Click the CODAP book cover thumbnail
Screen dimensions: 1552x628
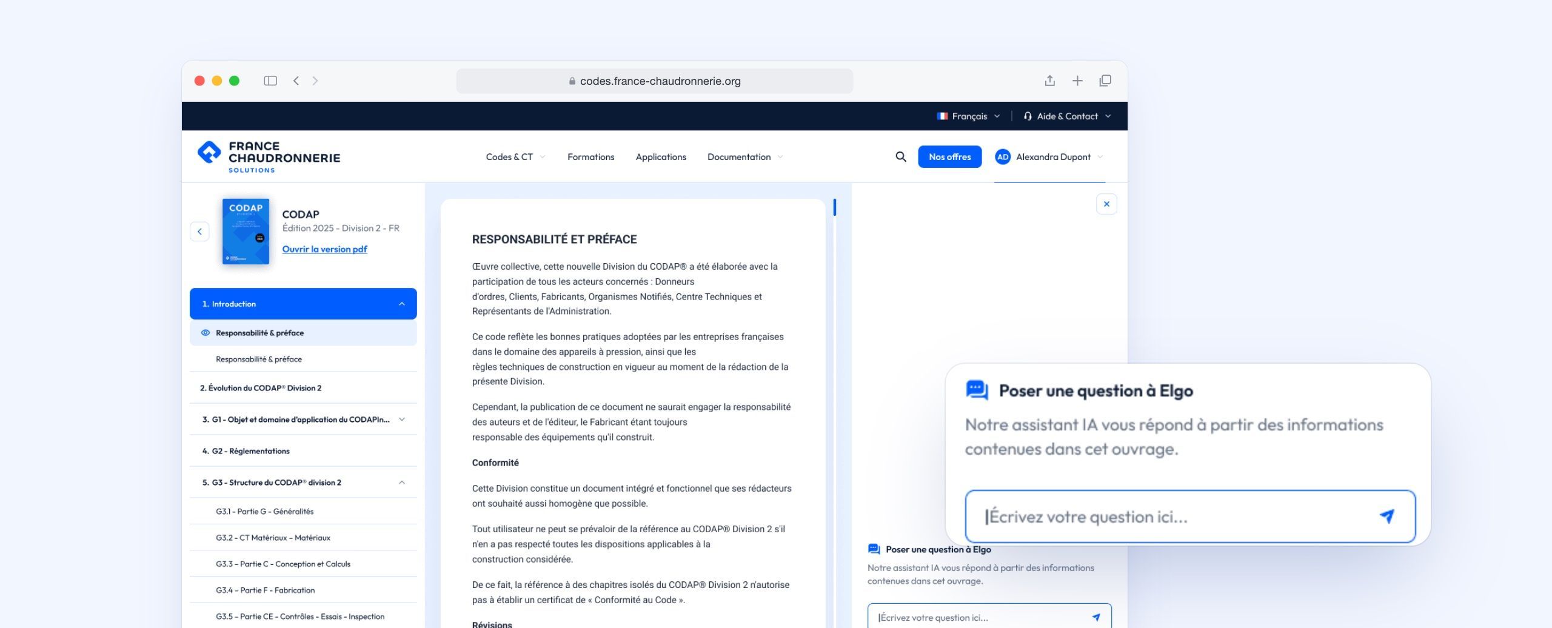tap(246, 232)
